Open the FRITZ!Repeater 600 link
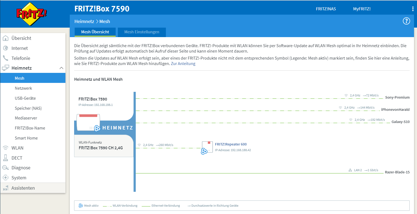This screenshot has height=214, width=417. 231,144
